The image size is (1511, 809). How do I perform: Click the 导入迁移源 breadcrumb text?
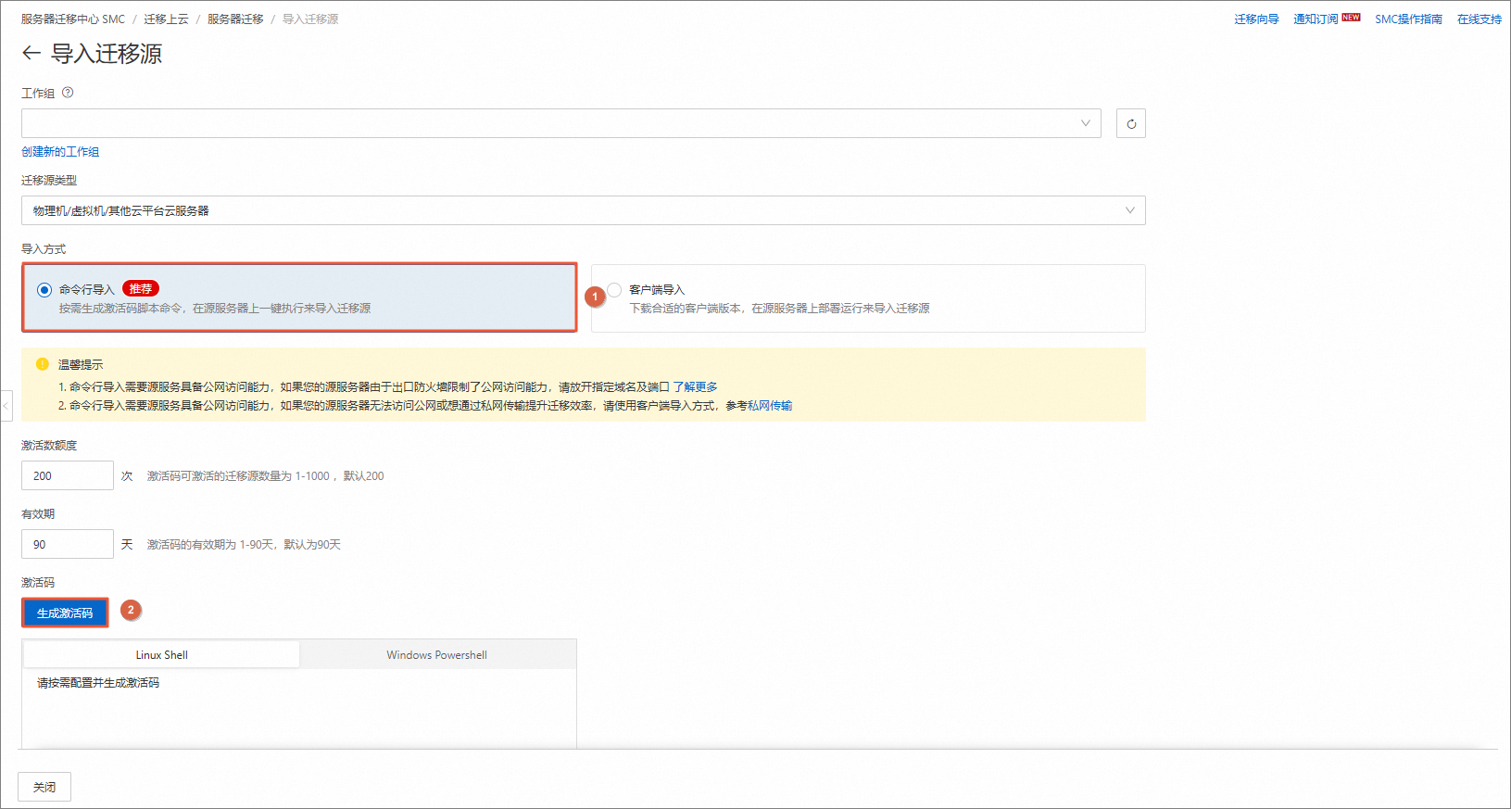coord(310,19)
